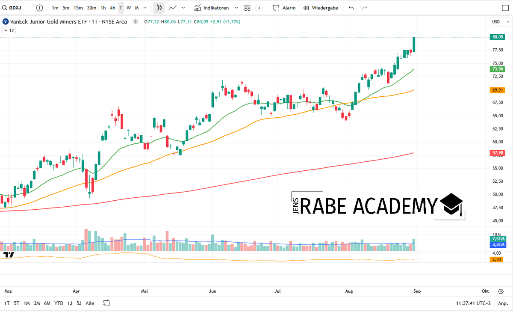Switch to the 15m interval

click(x=78, y=8)
